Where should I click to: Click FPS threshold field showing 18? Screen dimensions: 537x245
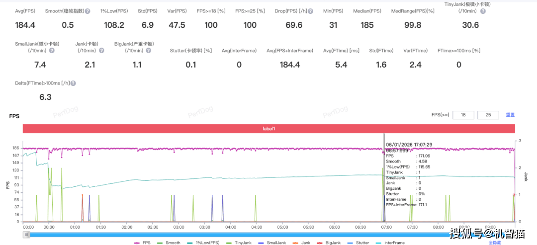pyautogui.click(x=463, y=115)
